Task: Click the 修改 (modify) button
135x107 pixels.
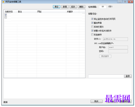Action: pos(73,7)
